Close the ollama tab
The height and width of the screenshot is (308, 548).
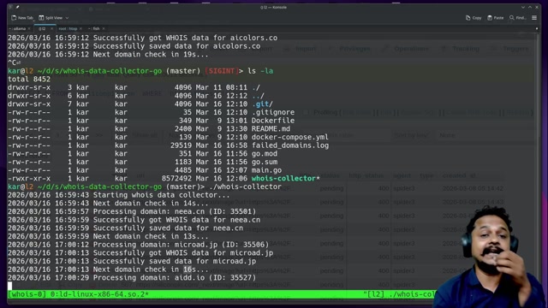(29, 28)
